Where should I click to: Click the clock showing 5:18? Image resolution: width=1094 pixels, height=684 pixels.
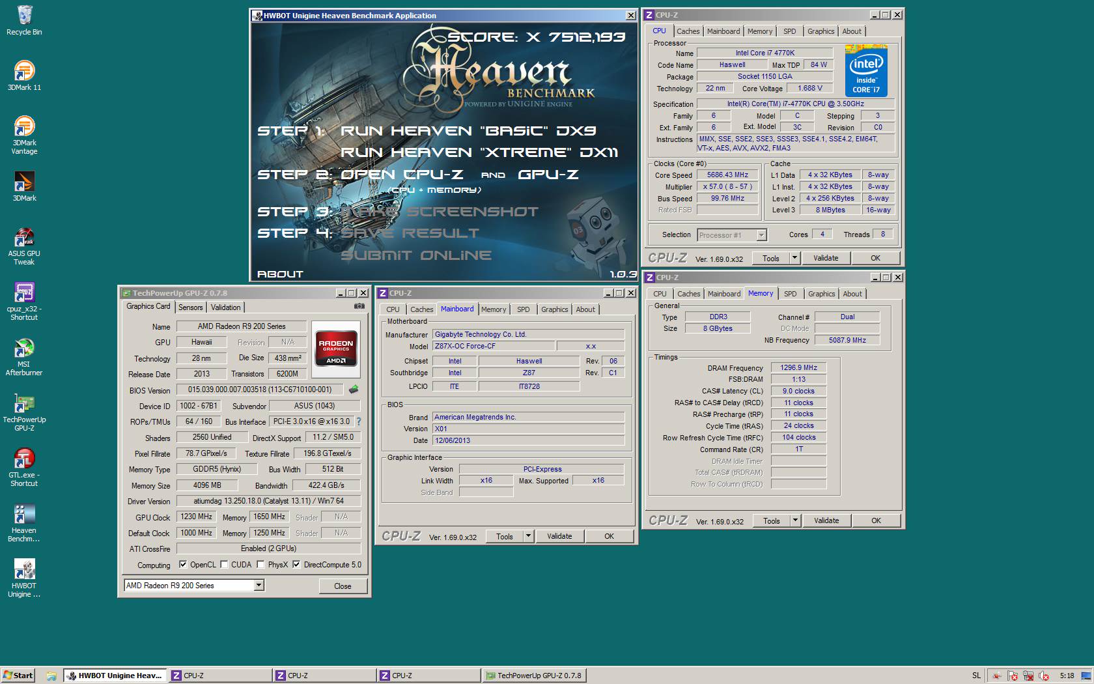[x=1067, y=676]
